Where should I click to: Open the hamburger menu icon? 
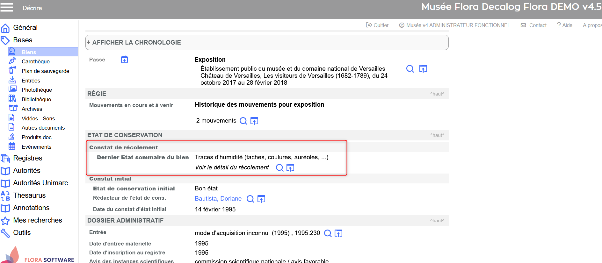(7, 7)
